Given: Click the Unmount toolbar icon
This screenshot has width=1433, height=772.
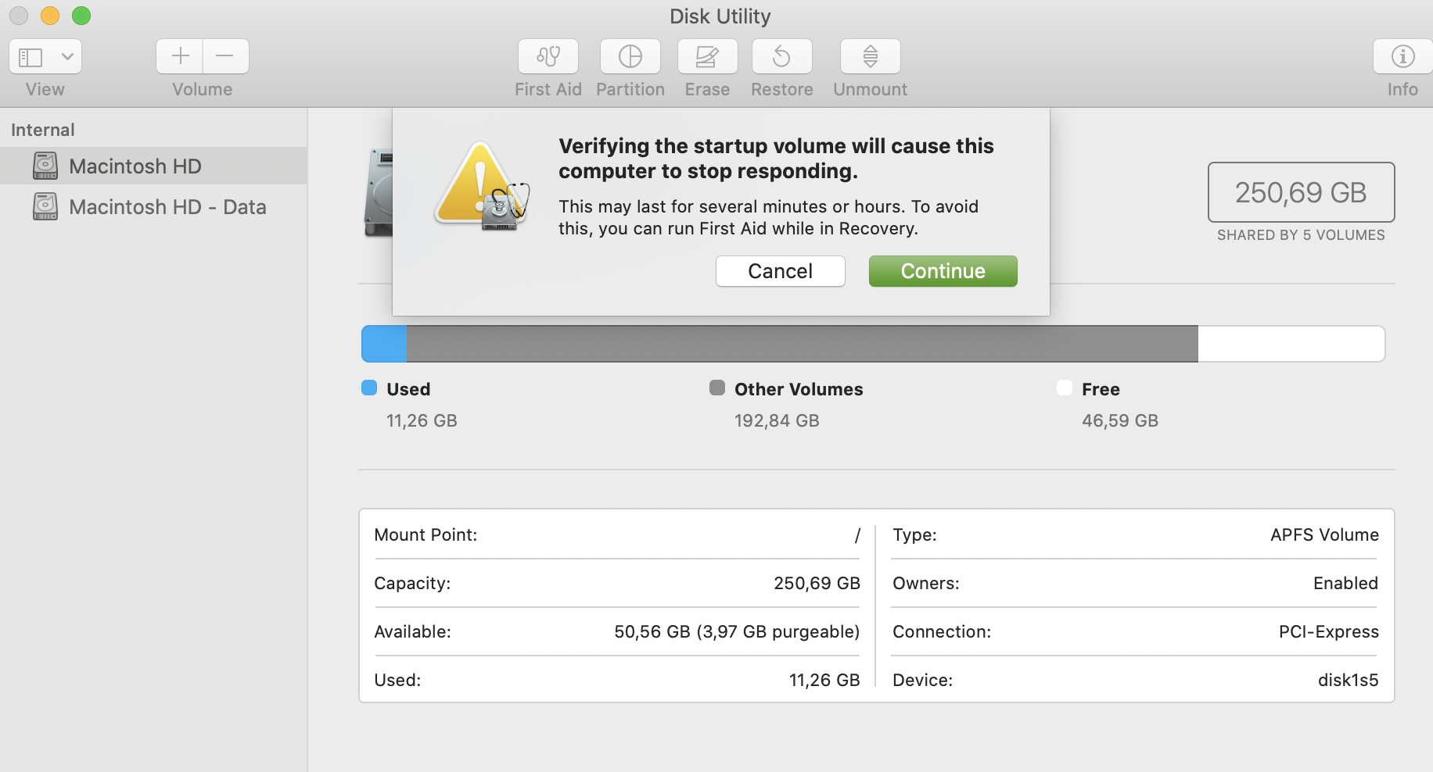Looking at the screenshot, I should (x=870, y=56).
